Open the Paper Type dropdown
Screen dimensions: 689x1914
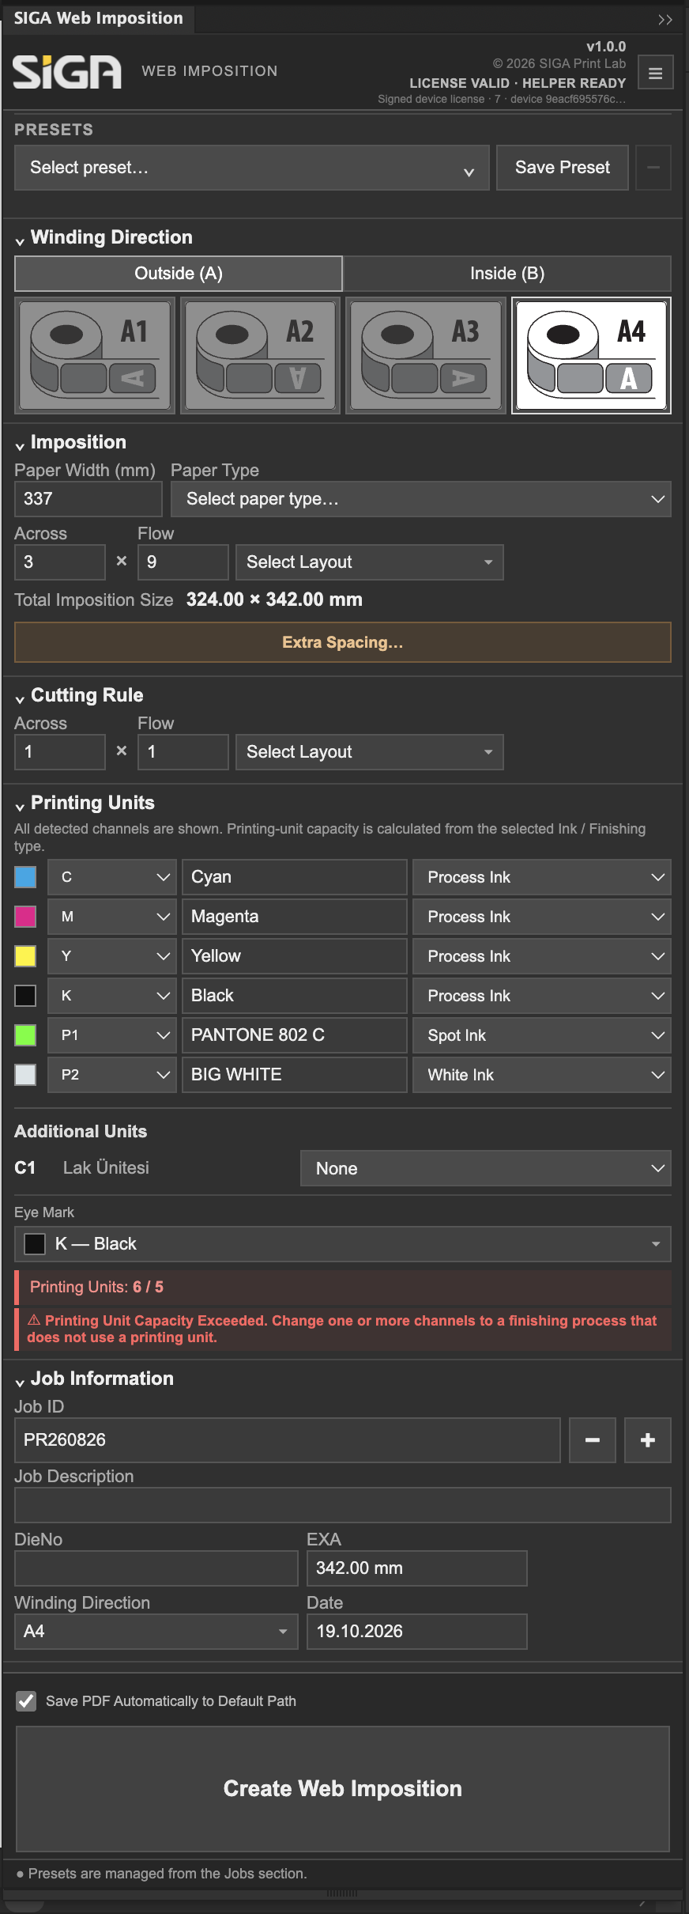(x=420, y=499)
